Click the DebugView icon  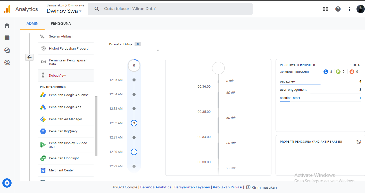pos(43,76)
